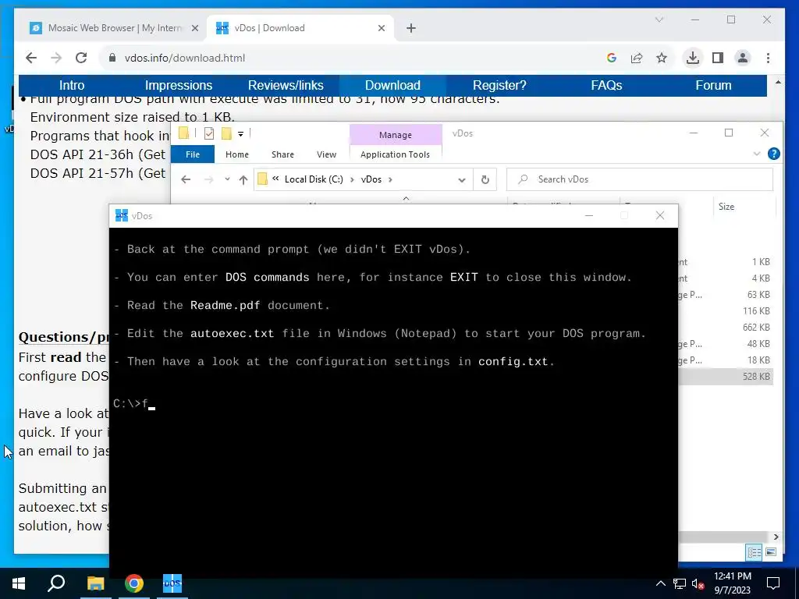799x599 pixels.
Task: Open muted volume tray icon
Action: click(698, 583)
